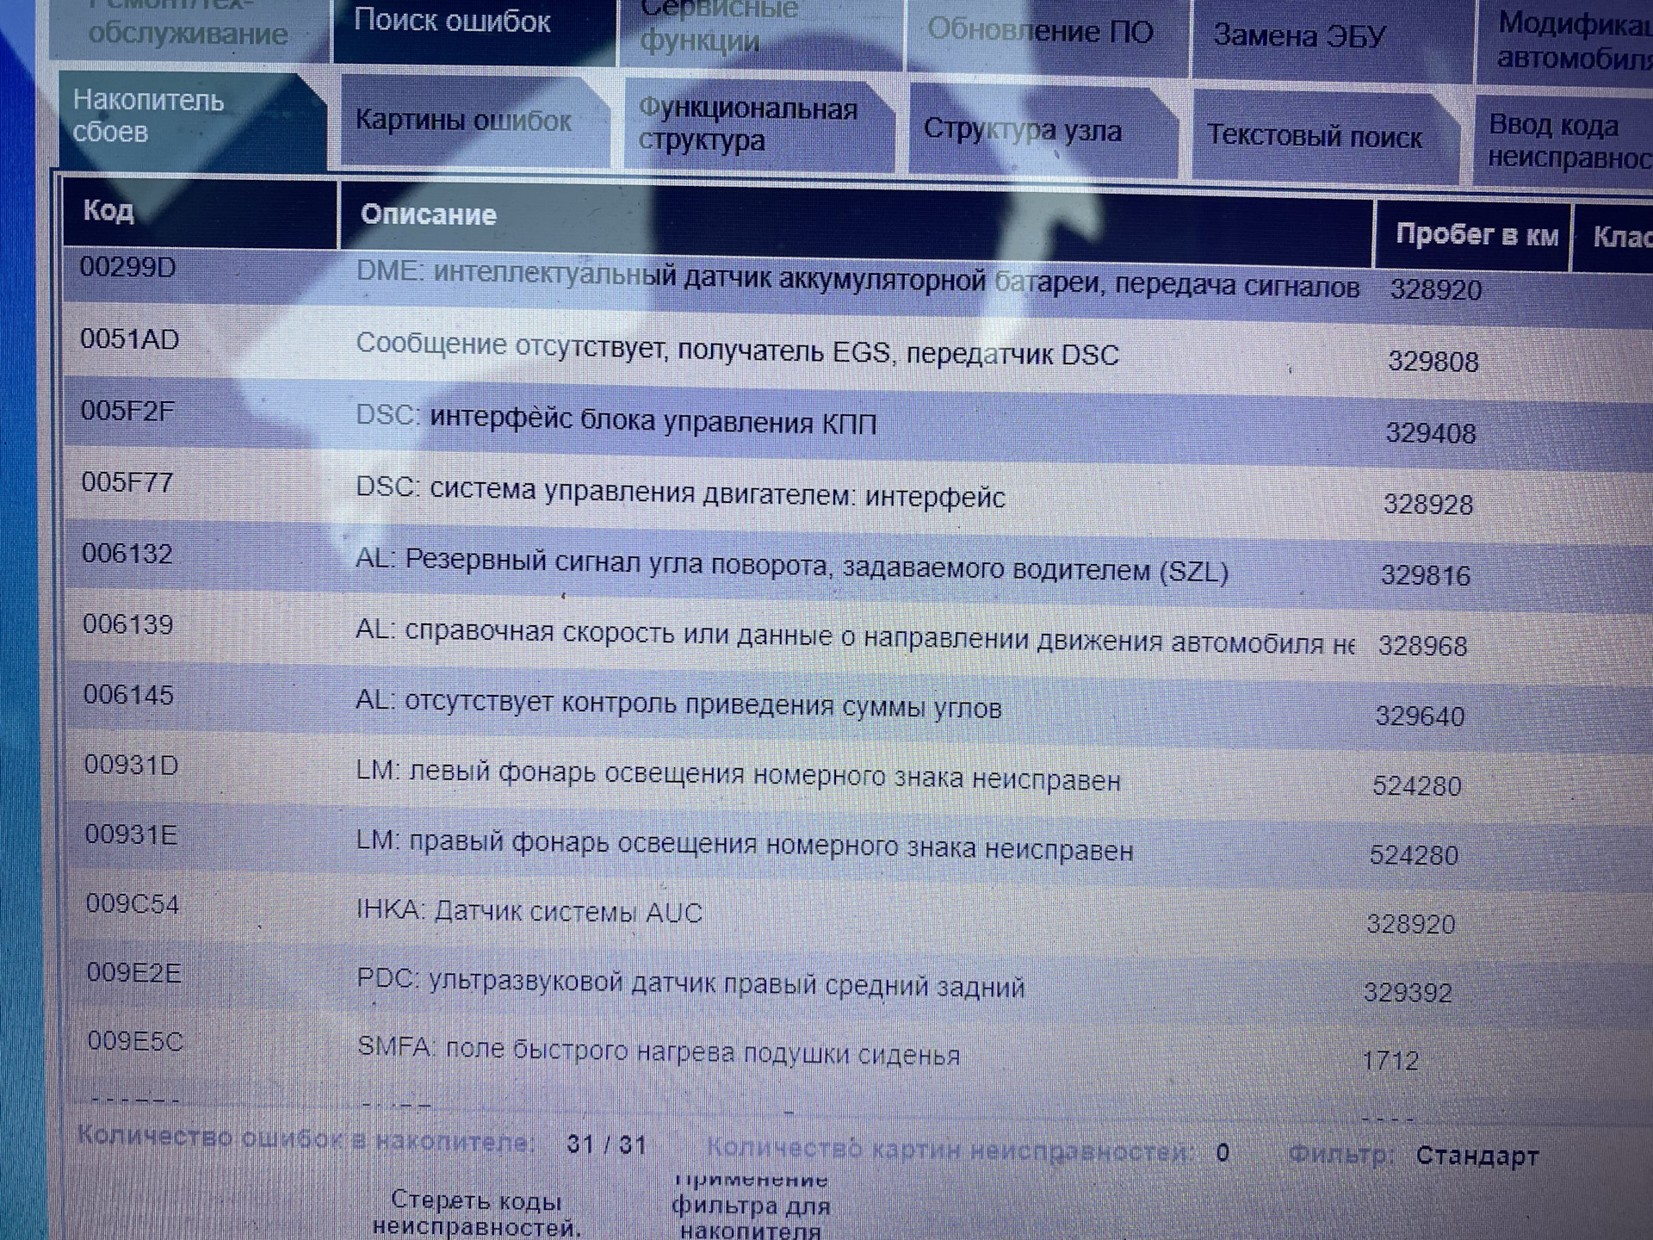Click mileage value 328968

point(1423,646)
